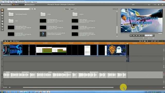This screenshot has height=93, width=165.
Task: Switch to the Вывод фильма tab
Action: click(30, 5)
